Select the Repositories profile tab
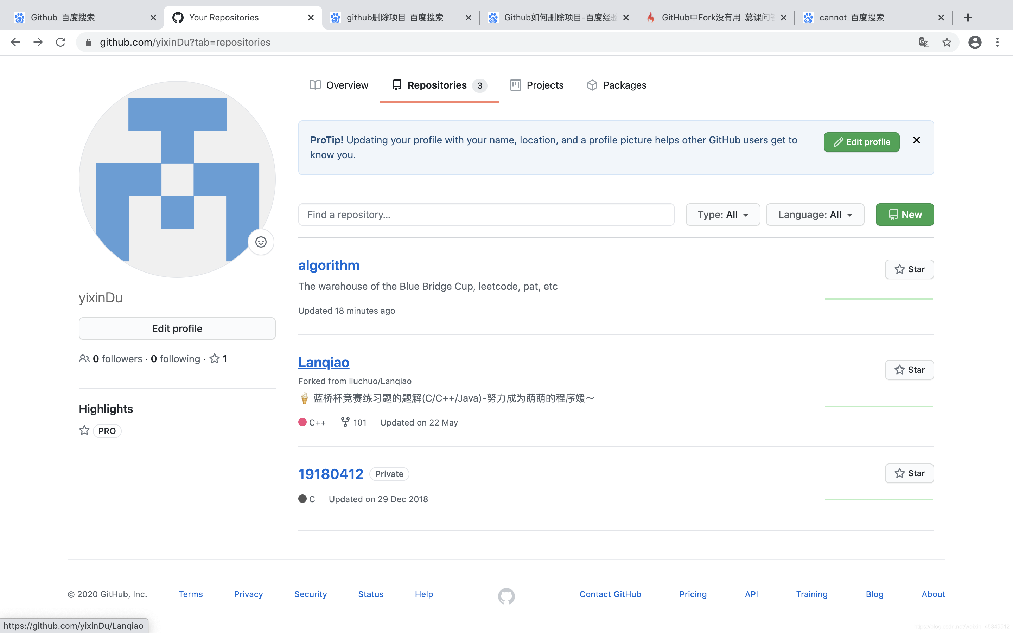The height and width of the screenshot is (633, 1013). [x=439, y=85]
